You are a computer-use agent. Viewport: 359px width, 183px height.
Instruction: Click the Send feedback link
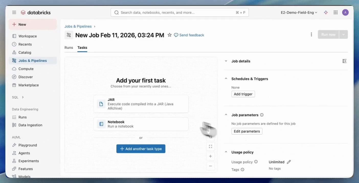(189, 35)
